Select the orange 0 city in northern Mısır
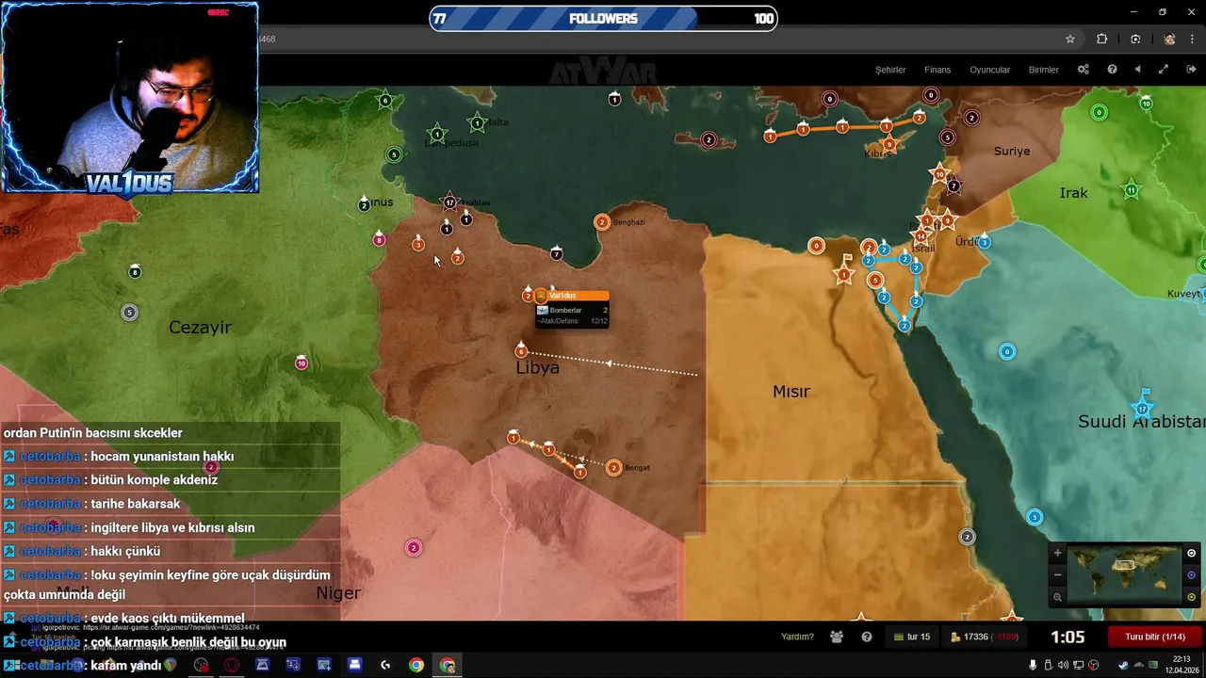Image resolution: width=1206 pixels, height=678 pixels. tap(817, 247)
